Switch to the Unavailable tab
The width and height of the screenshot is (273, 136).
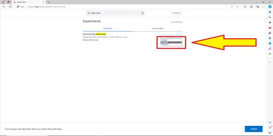tap(157, 29)
